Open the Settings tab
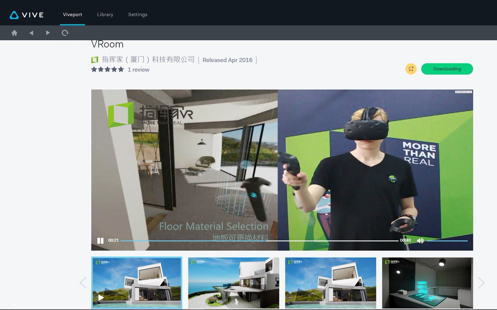 [x=138, y=15]
